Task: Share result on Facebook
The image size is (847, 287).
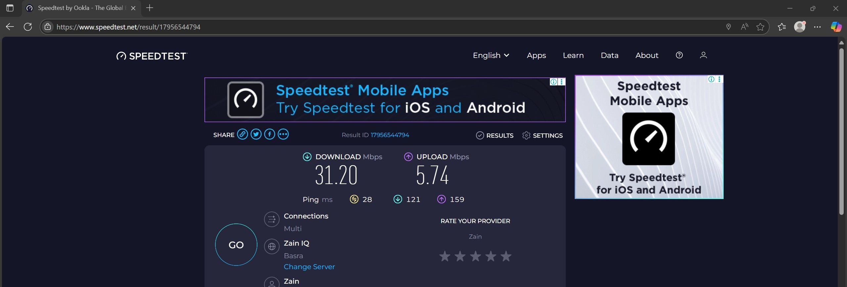Action: click(270, 134)
